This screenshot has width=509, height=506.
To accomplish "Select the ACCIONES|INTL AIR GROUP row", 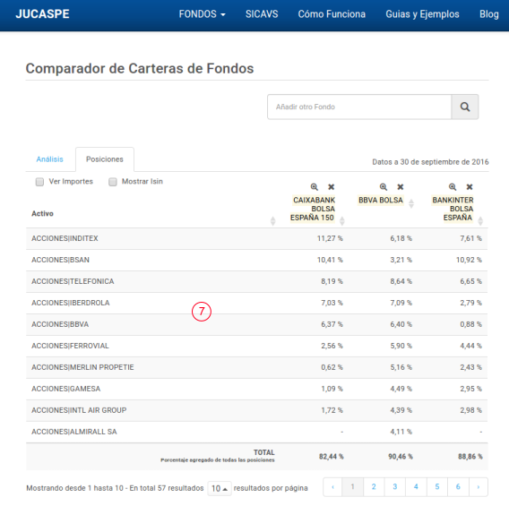I will tap(257, 410).
